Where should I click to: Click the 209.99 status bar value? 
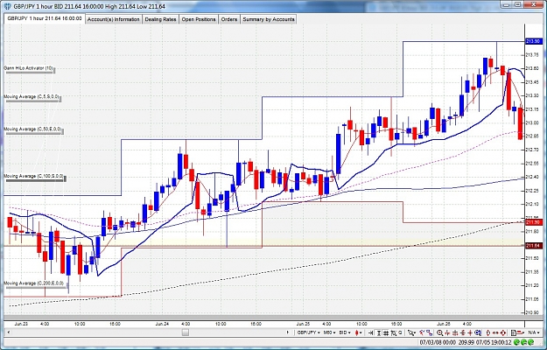(x=466, y=342)
